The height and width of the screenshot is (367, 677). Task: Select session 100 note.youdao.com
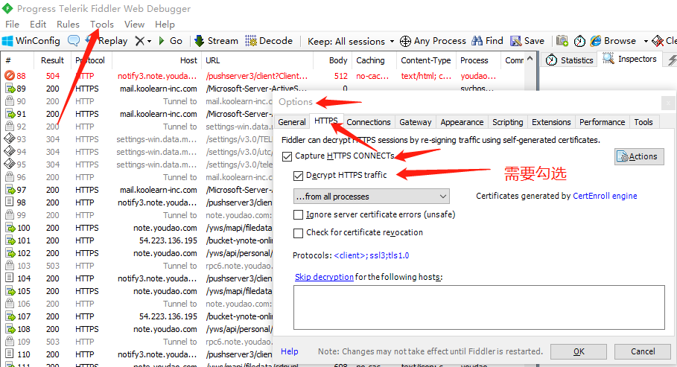(x=165, y=228)
